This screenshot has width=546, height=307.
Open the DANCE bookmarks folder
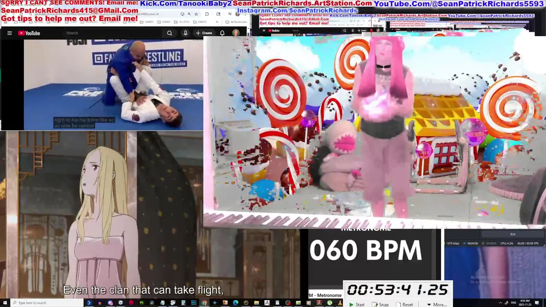click(200, 22)
